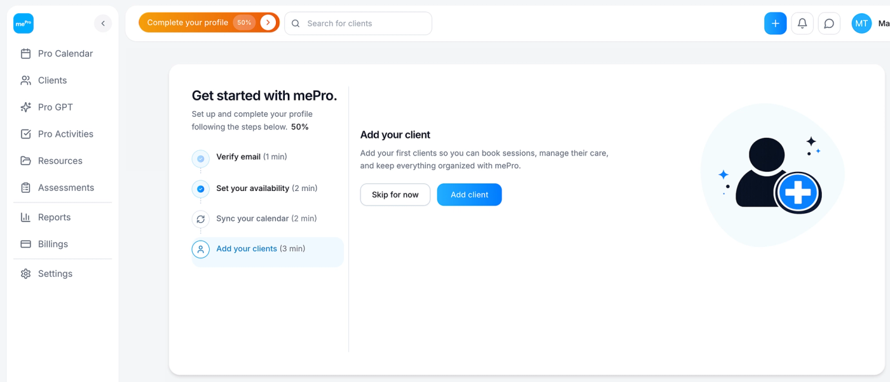Click the Get started with mePro heading
This screenshot has height=382, width=890.
pyautogui.click(x=264, y=96)
